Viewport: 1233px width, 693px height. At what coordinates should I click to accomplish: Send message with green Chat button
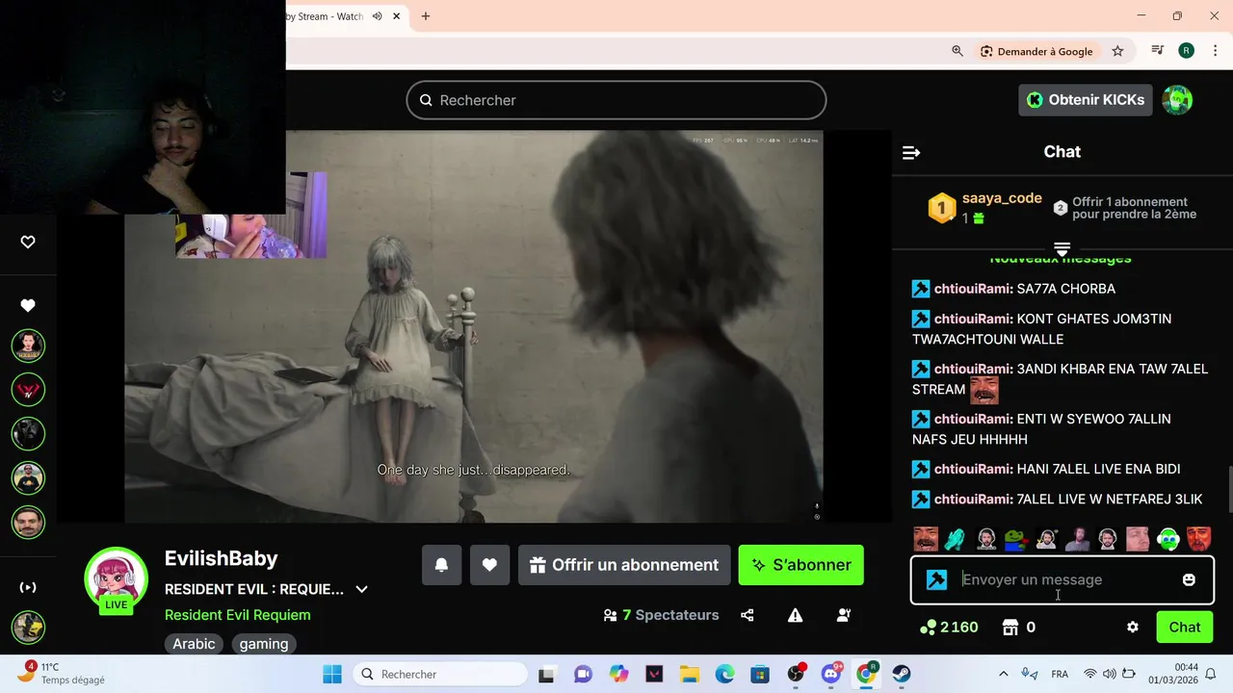(1185, 627)
